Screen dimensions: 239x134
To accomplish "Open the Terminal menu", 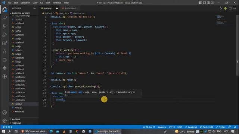I will (57, 3).
